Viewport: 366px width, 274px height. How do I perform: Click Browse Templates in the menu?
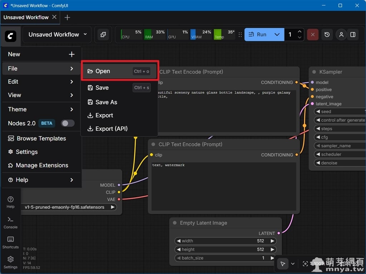pos(41,138)
